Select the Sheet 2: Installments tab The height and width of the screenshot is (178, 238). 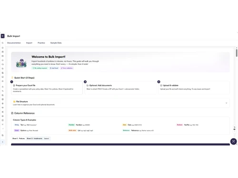pyautogui.click(x=38, y=139)
